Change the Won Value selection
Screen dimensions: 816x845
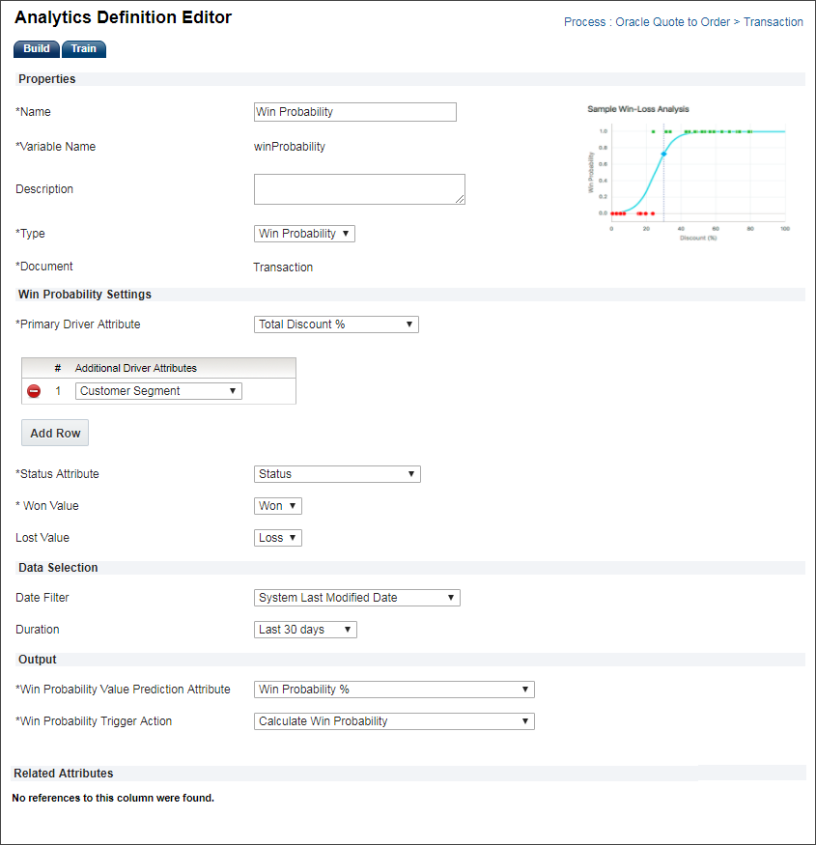pos(278,506)
